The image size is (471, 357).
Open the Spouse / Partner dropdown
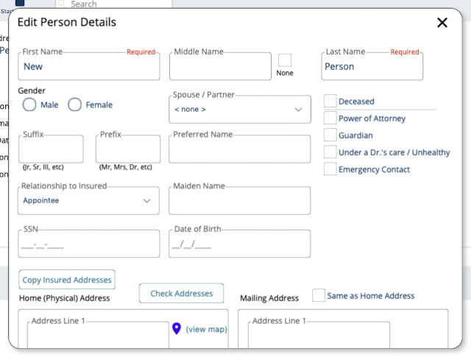pos(240,110)
